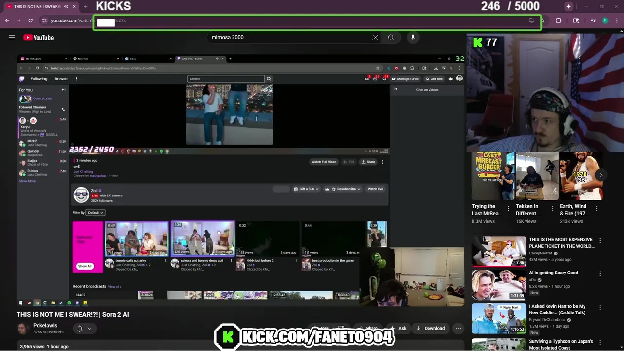Close the THIS IS NOT ME tab

pos(74,6)
